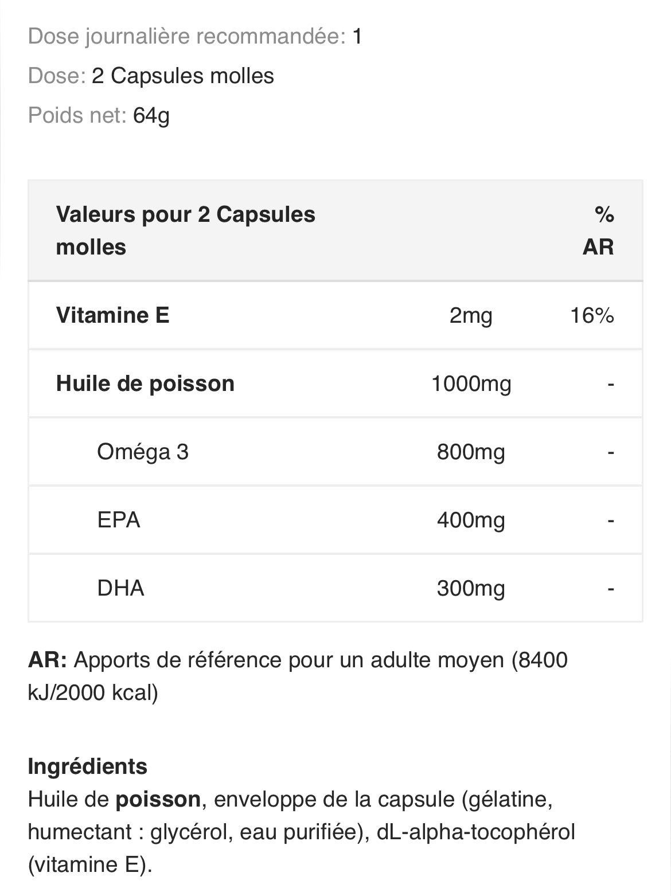Click the "Ingrédients" heading

point(88,766)
